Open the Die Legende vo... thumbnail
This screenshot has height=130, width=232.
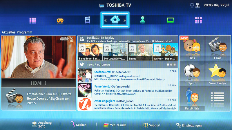click(x=115, y=52)
